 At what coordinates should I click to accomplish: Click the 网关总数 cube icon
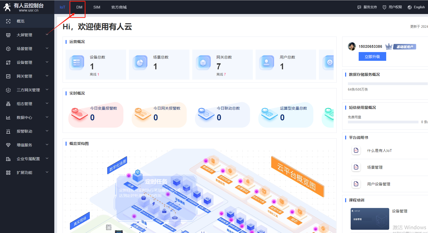coord(203,63)
